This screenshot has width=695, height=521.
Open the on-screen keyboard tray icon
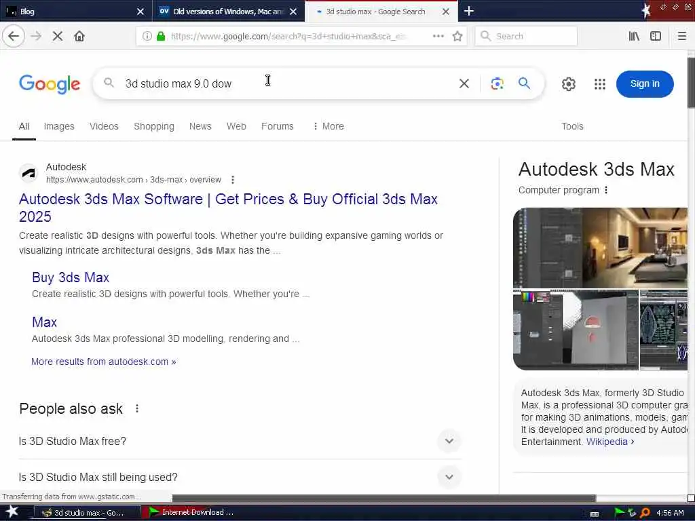click(x=595, y=514)
